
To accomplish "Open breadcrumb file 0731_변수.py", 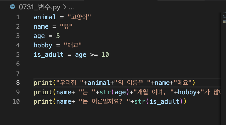I will [39, 7].
